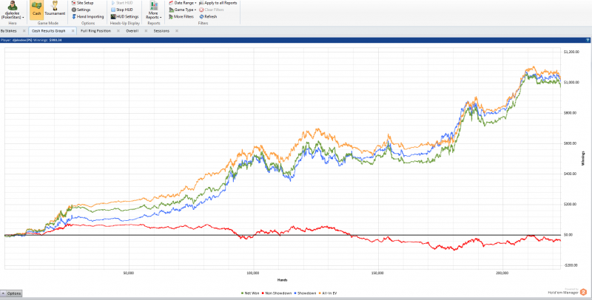Switch to the Sessions tab
The image size is (592, 300).
click(161, 31)
